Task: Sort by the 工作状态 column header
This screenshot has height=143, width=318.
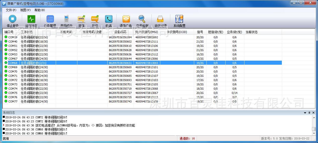Action: (x=38, y=32)
